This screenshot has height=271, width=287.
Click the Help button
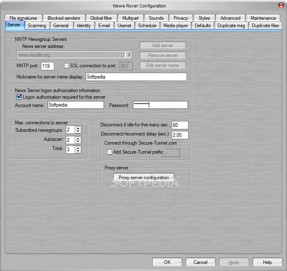tap(268, 262)
